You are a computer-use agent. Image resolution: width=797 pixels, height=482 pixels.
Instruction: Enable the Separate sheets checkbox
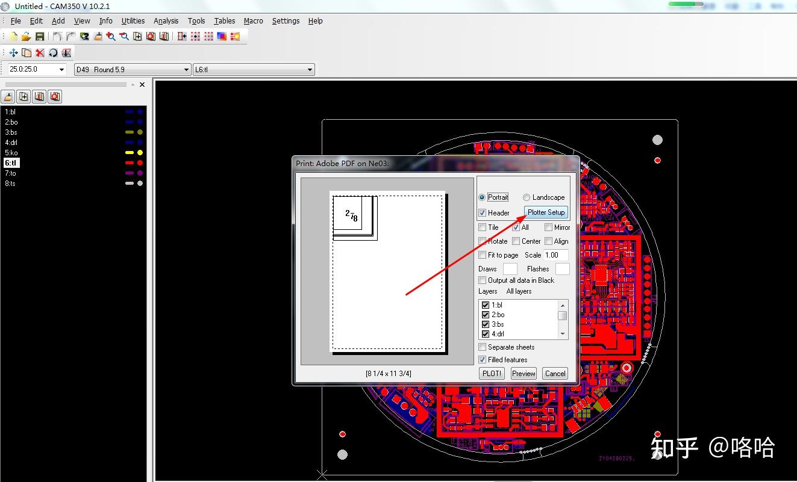[x=483, y=347]
